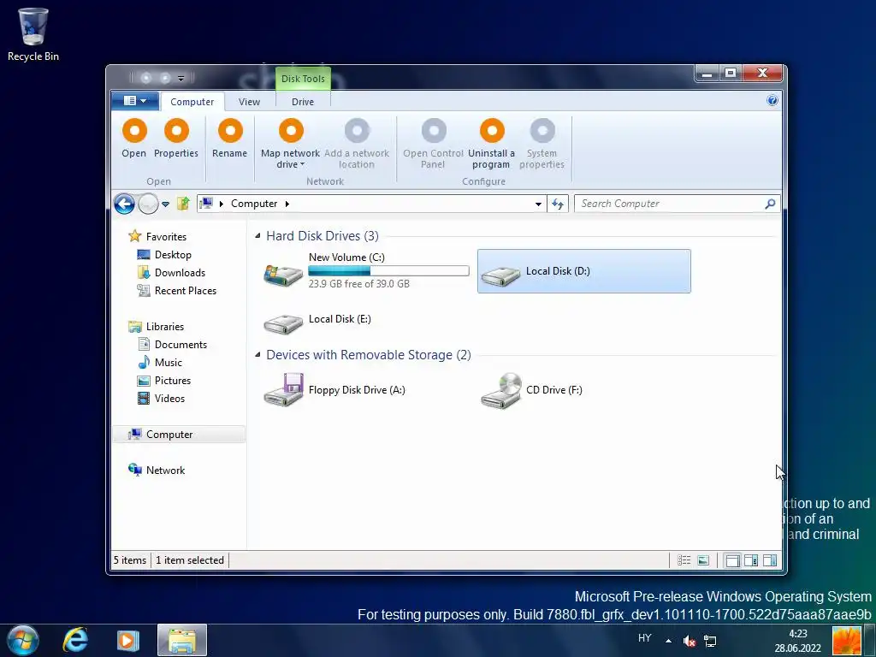Open Downloads in the navigation pane
The height and width of the screenshot is (657, 876).
coord(180,273)
